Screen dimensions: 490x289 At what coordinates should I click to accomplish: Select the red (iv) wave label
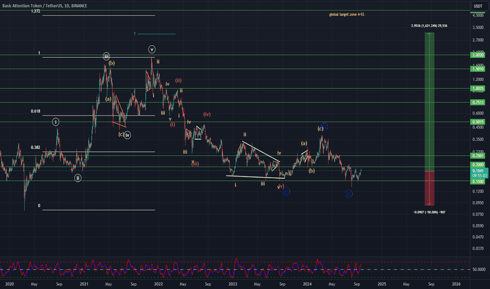tap(207, 115)
